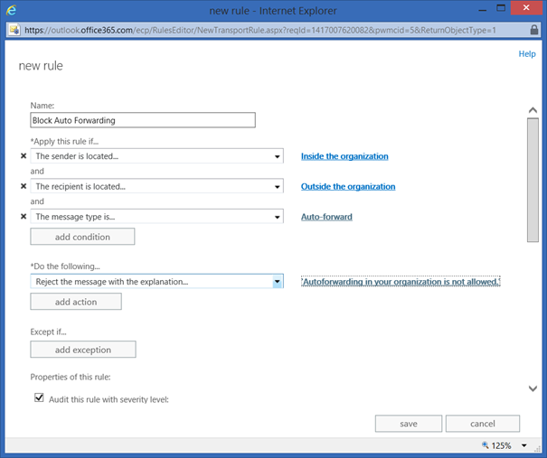Remove the message type condition
Image resolution: width=547 pixels, height=458 pixels.
[x=24, y=217]
